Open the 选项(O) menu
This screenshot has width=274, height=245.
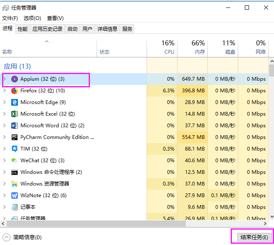tap(32, 18)
